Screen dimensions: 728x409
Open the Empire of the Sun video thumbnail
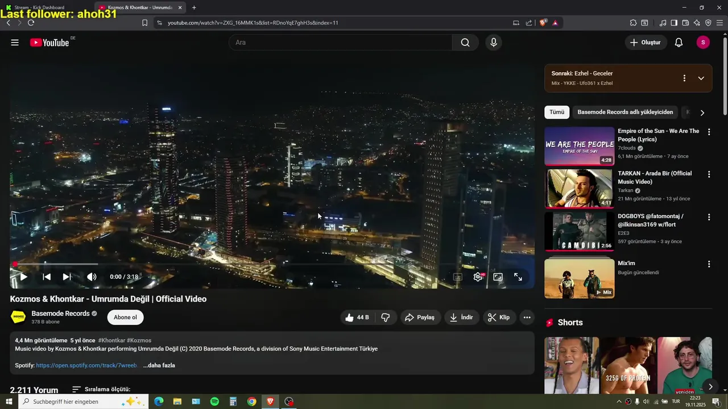579,147
